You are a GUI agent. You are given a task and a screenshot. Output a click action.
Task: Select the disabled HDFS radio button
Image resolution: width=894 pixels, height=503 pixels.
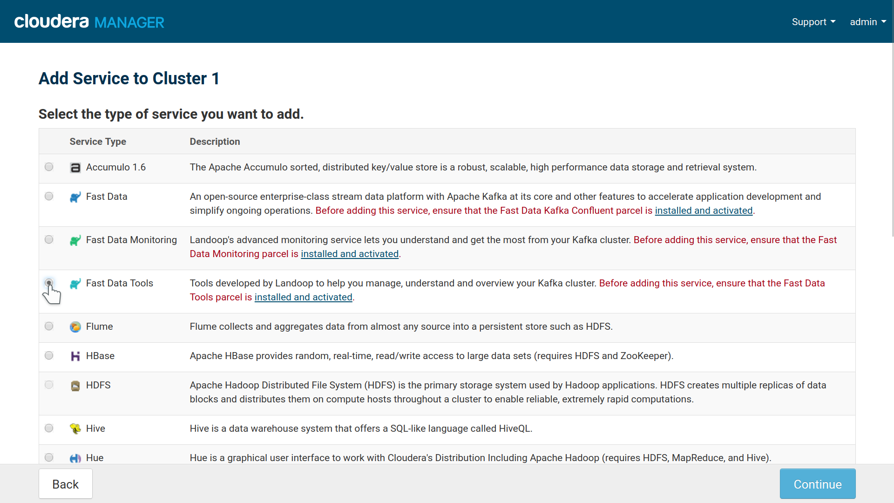pos(49,385)
